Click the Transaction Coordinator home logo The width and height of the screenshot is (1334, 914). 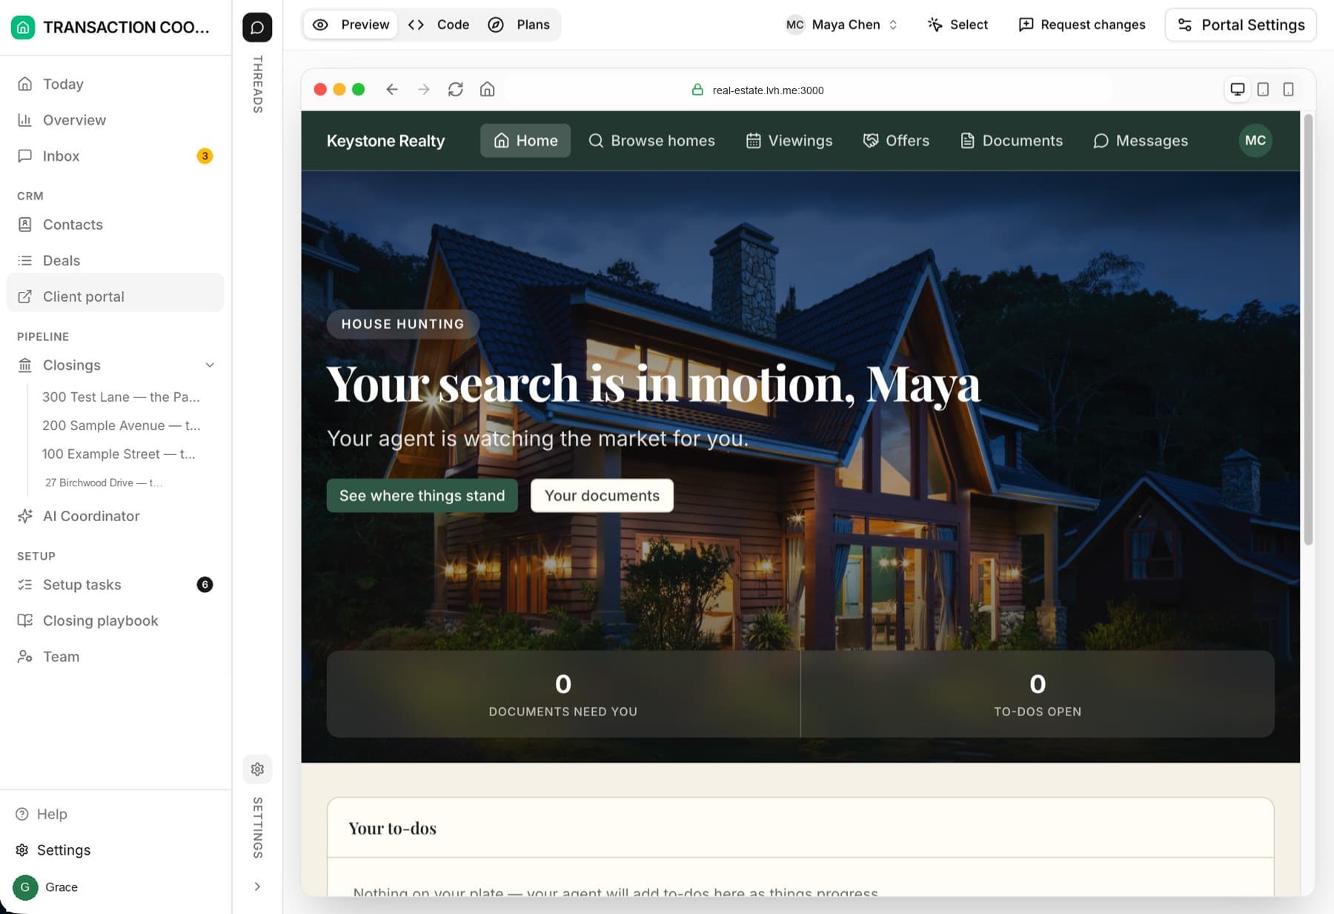click(x=23, y=27)
